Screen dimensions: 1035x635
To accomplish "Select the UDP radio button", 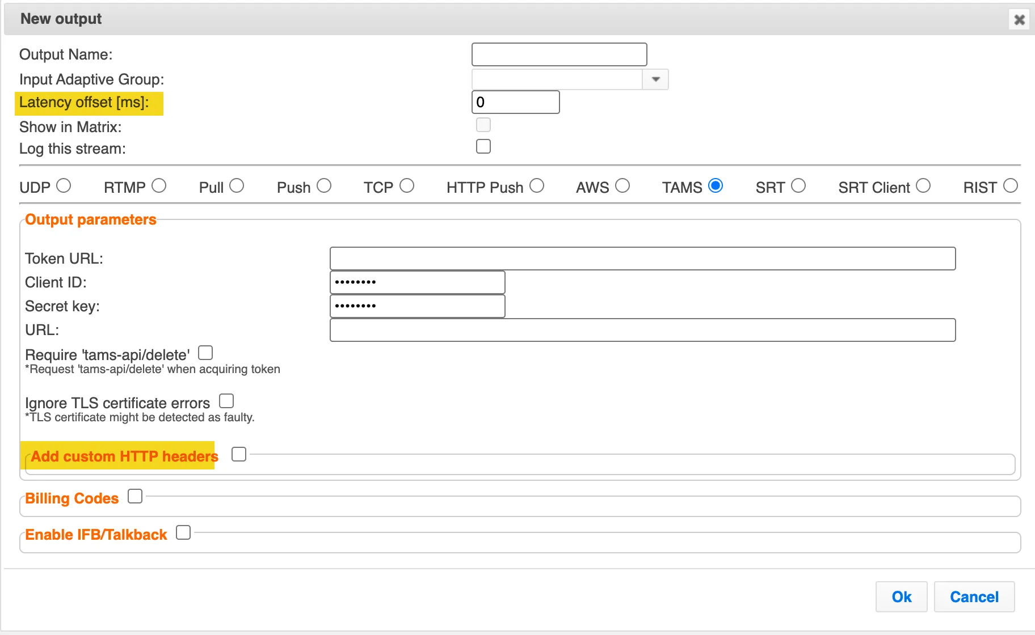I will [x=64, y=186].
